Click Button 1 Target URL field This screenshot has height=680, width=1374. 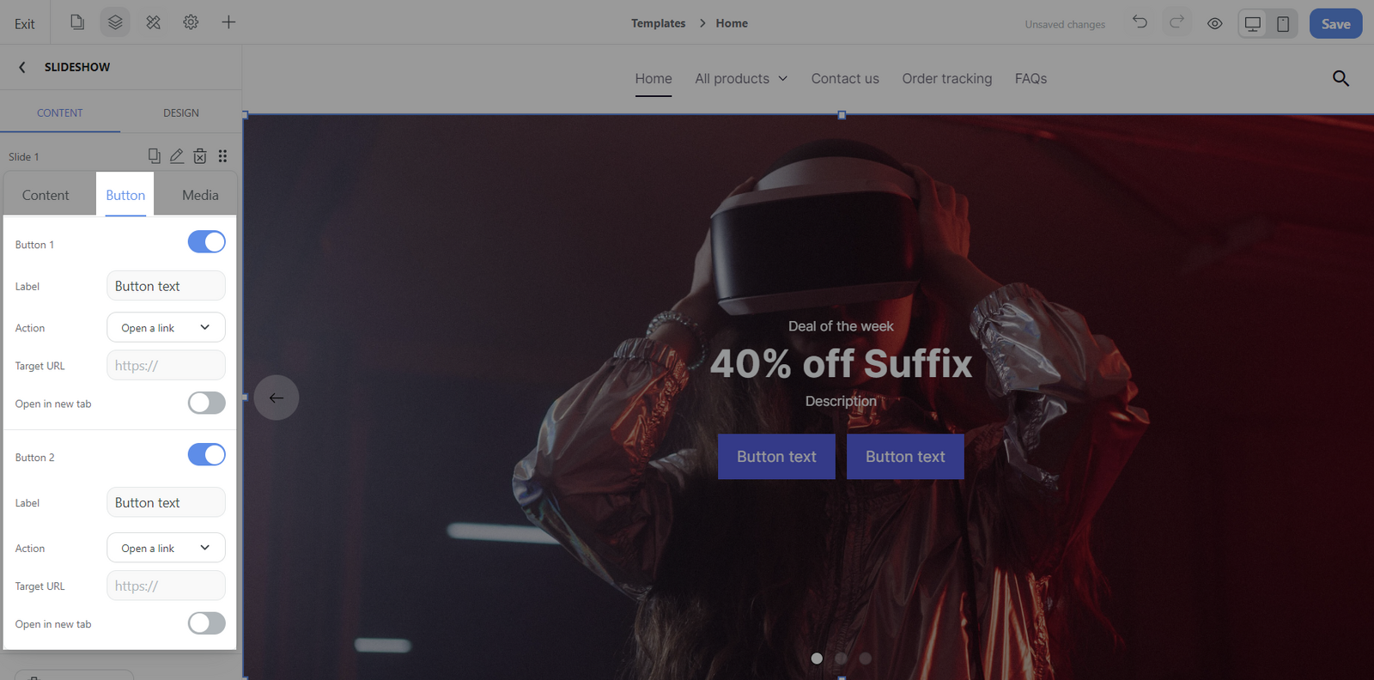click(x=166, y=365)
